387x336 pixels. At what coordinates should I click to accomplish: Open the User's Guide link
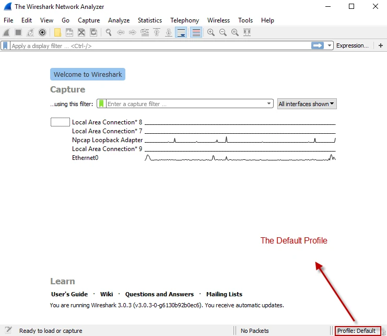[69, 294]
